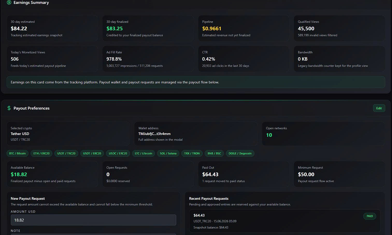The width and height of the screenshot is (392, 235).
Task: Click the 'Payout request flow active' text
Action: coord(316,181)
